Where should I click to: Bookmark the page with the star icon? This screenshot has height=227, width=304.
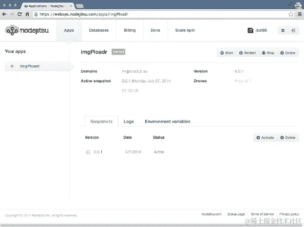pyautogui.click(x=291, y=14)
